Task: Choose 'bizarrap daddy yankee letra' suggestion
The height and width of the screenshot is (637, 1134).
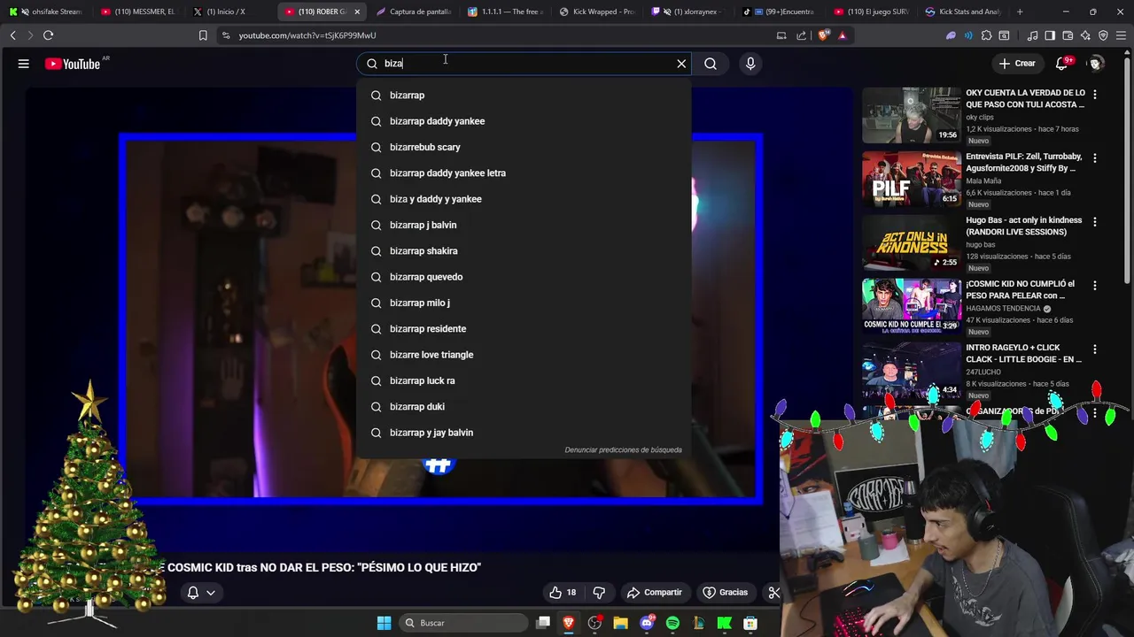Action: 523,173
